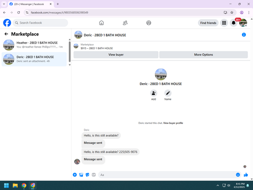Close the Messenger | Facebook tab
The height and width of the screenshot is (190, 253).
51,4
